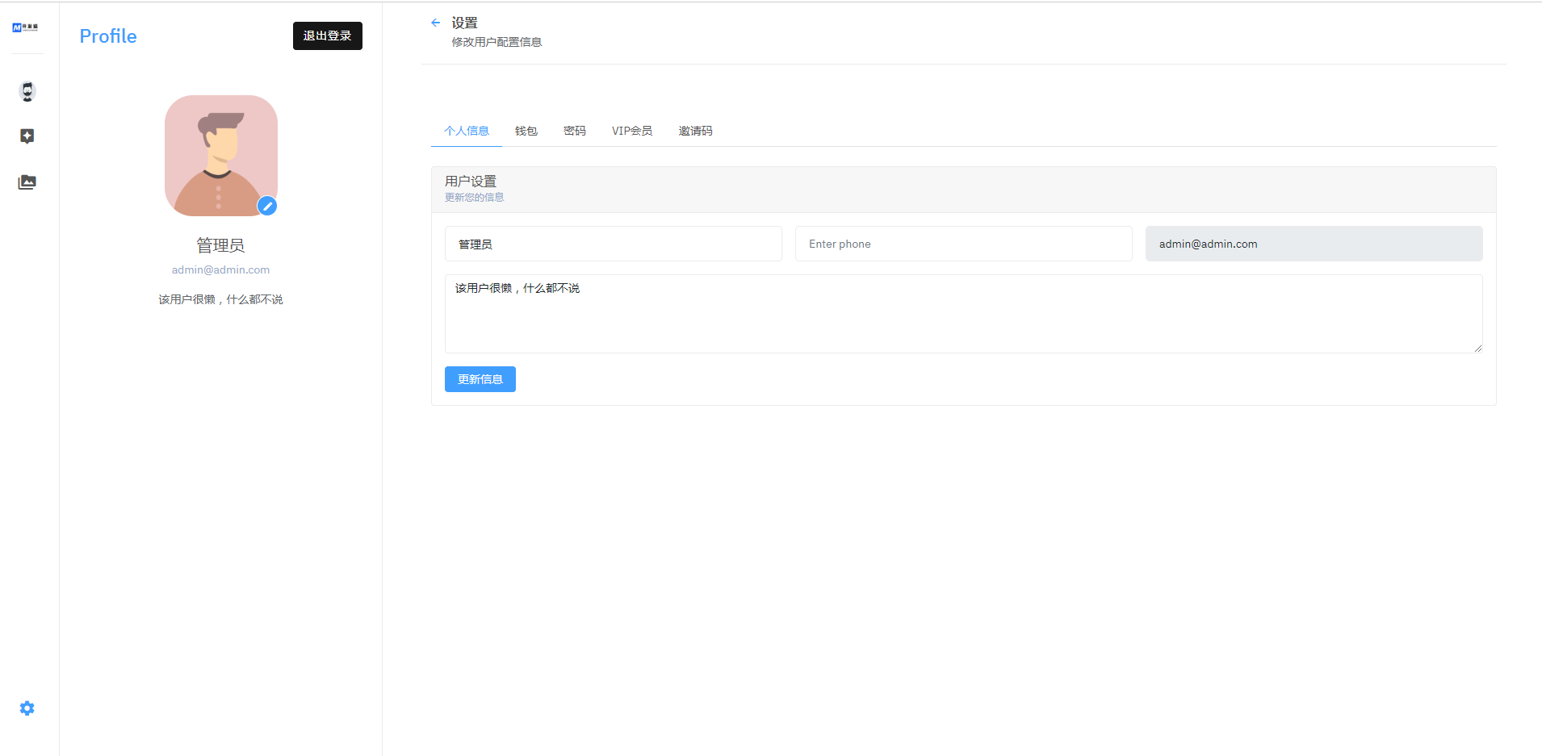The width and height of the screenshot is (1542, 756).
Task: Open the image gallery sidebar icon
Action: click(x=27, y=182)
